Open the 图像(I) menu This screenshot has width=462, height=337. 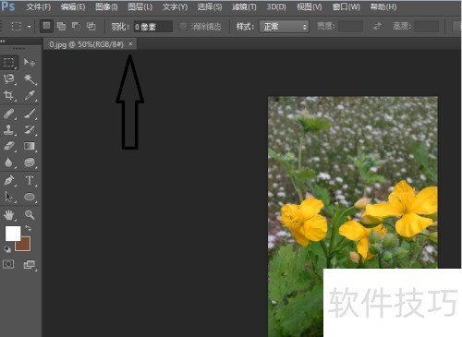106,6
